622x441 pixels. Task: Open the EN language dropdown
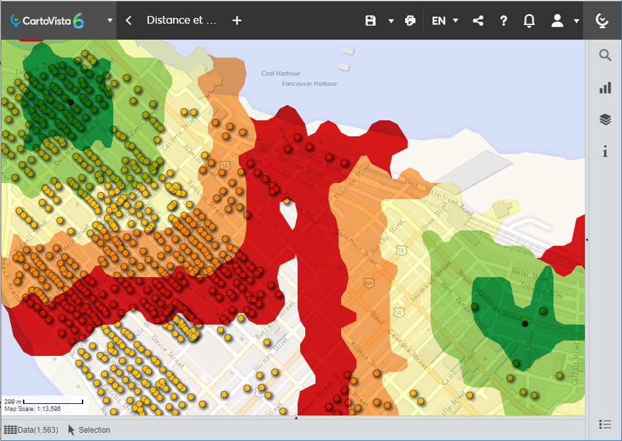point(445,20)
